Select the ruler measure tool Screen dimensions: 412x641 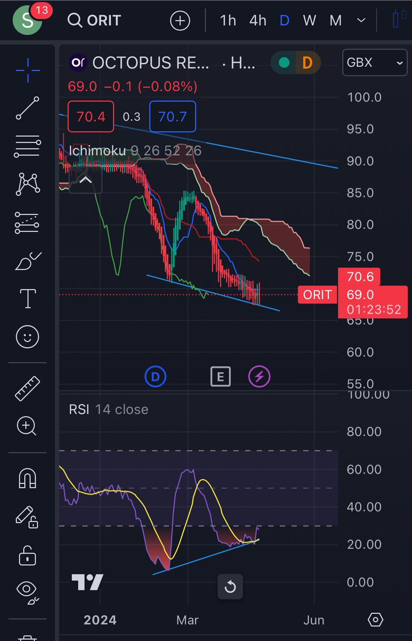27,388
